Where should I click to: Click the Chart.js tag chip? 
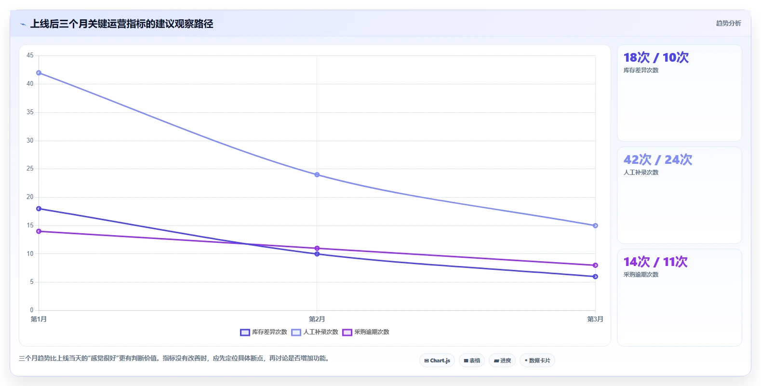coord(437,360)
